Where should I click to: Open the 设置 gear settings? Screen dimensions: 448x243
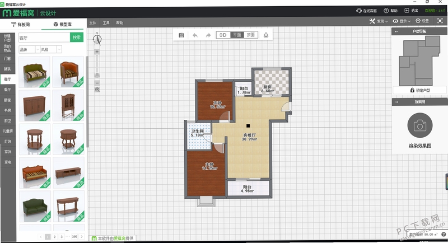[x=422, y=21]
